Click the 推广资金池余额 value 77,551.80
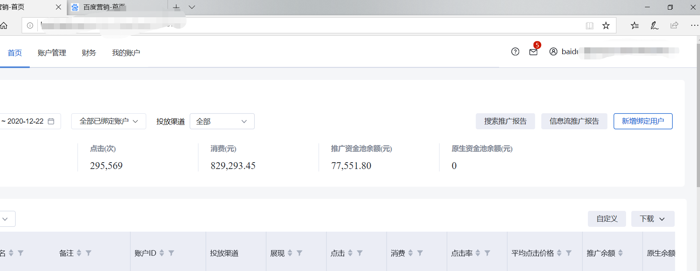The image size is (700, 271). (351, 166)
